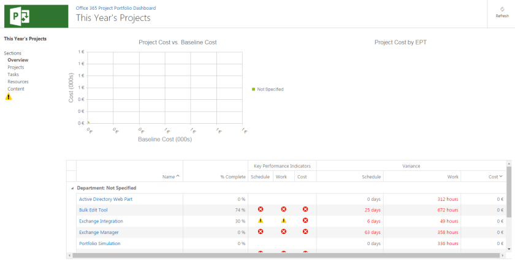
Task: Click the Project app logo
Action: pos(17,15)
